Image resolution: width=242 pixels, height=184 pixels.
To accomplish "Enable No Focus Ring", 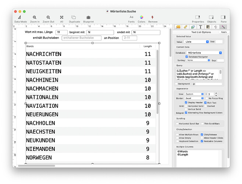I will pos(207,98).
